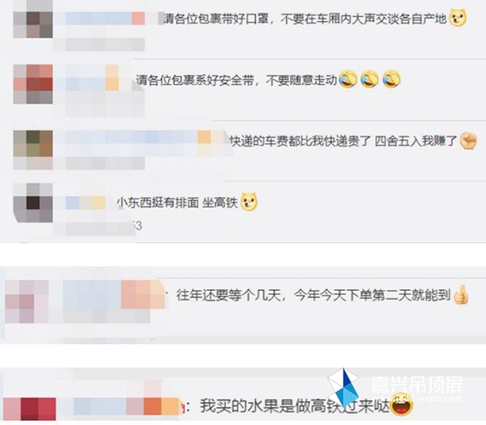The image size is (486, 425).
Task: Open avatar of the 小东西挺有排面 commenter
Action: pyautogui.click(x=33, y=203)
